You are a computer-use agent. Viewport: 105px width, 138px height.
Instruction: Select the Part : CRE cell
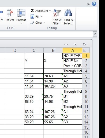click(x=72, y=66)
